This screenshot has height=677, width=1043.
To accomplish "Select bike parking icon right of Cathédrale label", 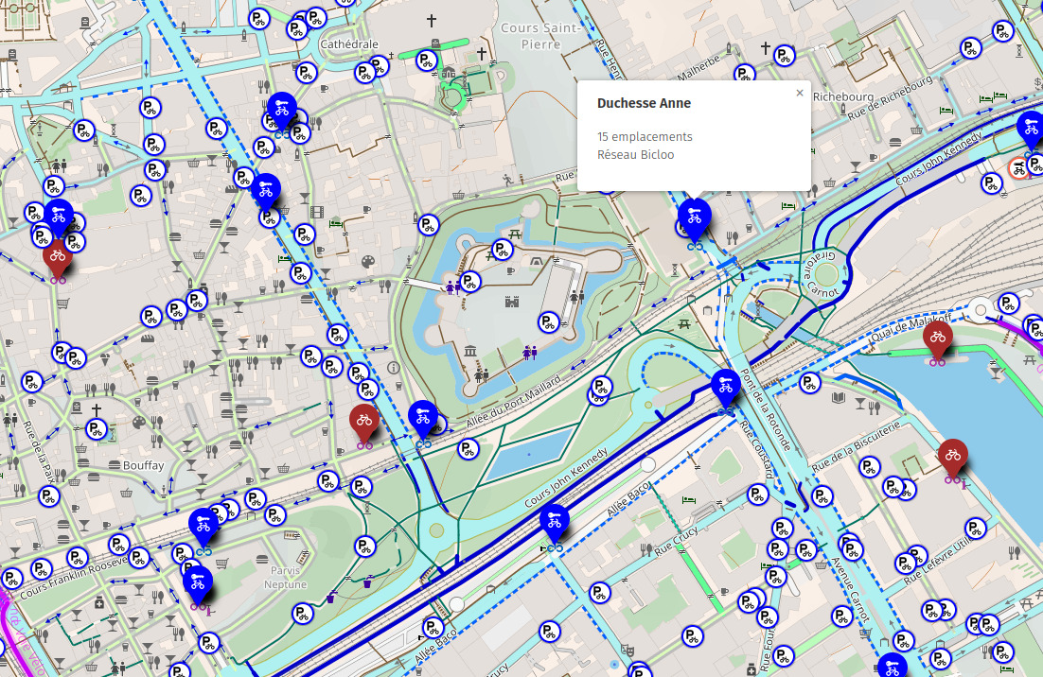I will pos(427,61).
